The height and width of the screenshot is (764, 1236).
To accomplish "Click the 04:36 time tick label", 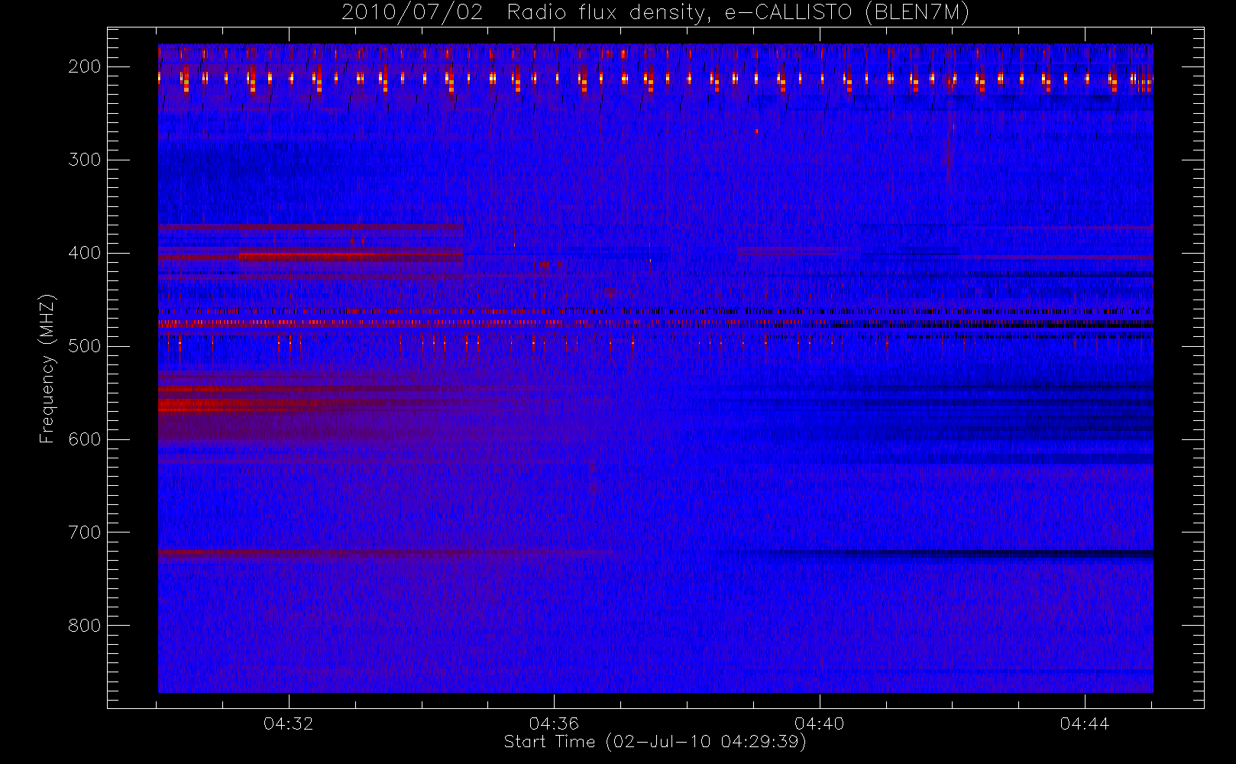I will tap(554, 724).
